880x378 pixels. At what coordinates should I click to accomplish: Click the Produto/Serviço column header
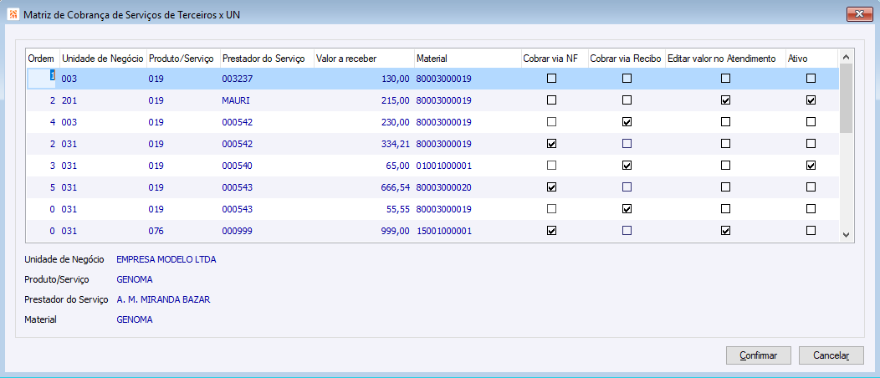(182, 59)
